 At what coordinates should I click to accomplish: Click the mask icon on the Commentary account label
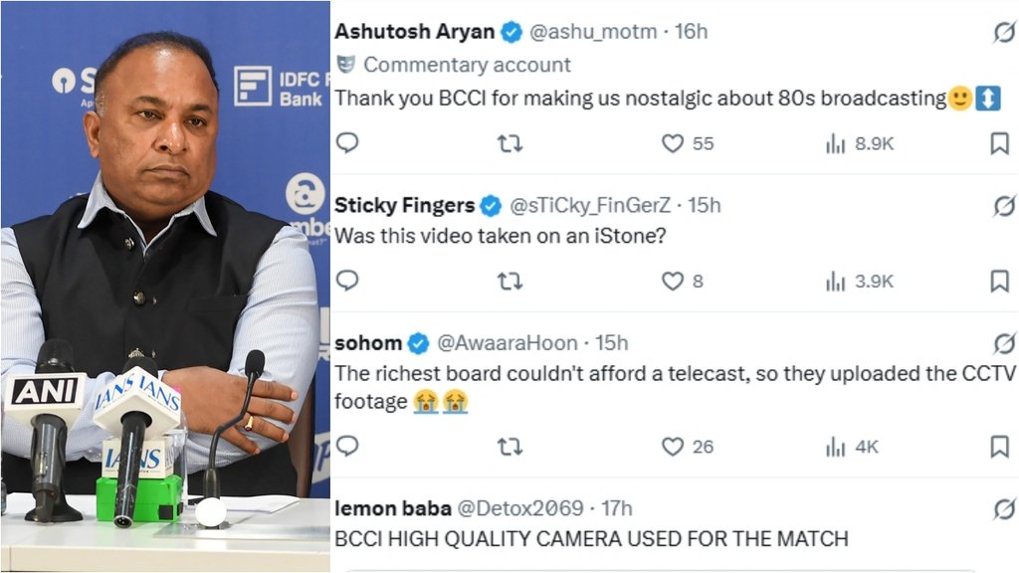tap(347, 64)
